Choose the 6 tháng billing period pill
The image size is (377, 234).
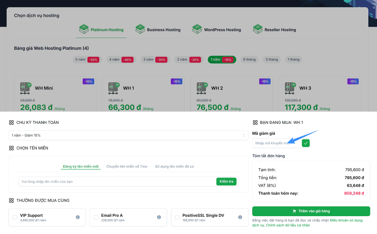point(249,60)
